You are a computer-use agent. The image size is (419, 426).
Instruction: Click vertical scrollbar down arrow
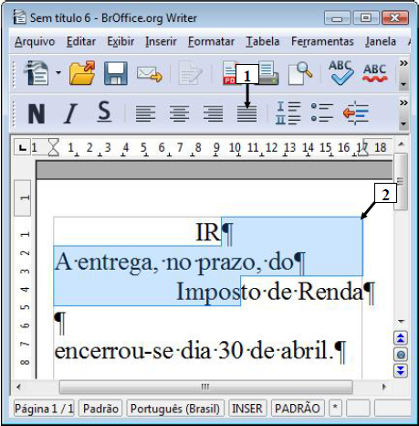click(401, 321)
